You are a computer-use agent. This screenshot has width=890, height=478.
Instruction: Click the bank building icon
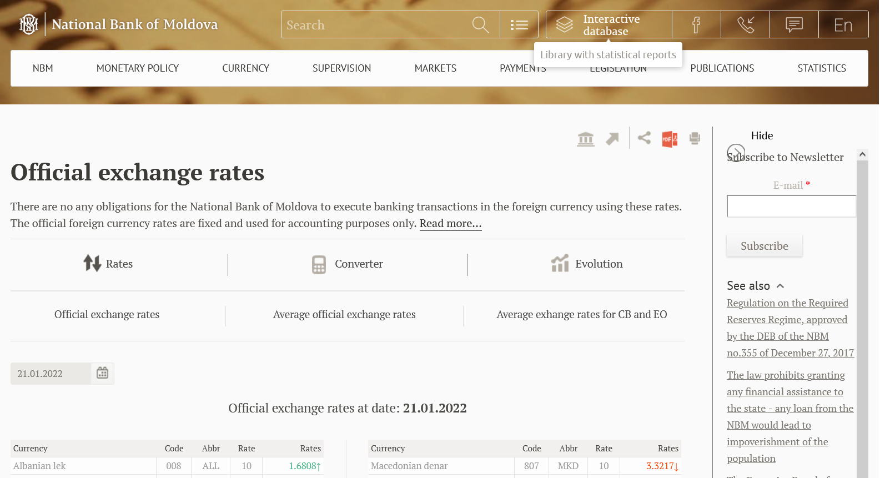[586, 139]
